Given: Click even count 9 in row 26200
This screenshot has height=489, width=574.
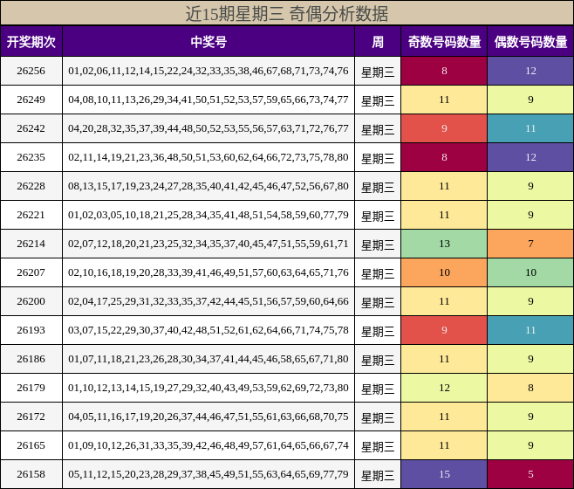Looking at the screenshot, I should pos(530,301).
